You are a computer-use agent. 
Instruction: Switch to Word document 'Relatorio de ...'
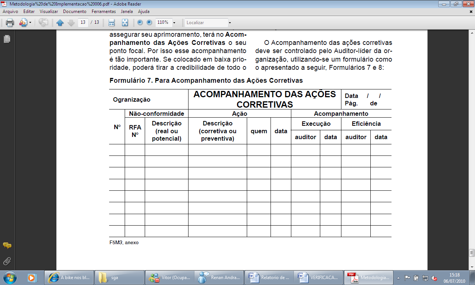[x=270, y=278]
